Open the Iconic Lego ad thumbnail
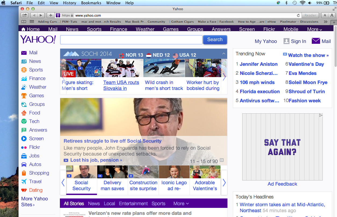Image resolution: width=337 pixels, height=217 pixels. click(174, 180)
